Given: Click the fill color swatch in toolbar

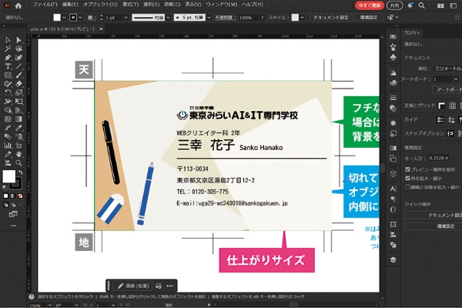Looking at the screenshot, I should click(x=8, y=176).
